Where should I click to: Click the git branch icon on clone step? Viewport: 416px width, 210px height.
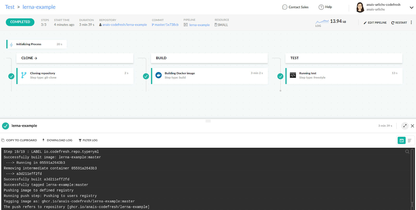tap(24, 75)
